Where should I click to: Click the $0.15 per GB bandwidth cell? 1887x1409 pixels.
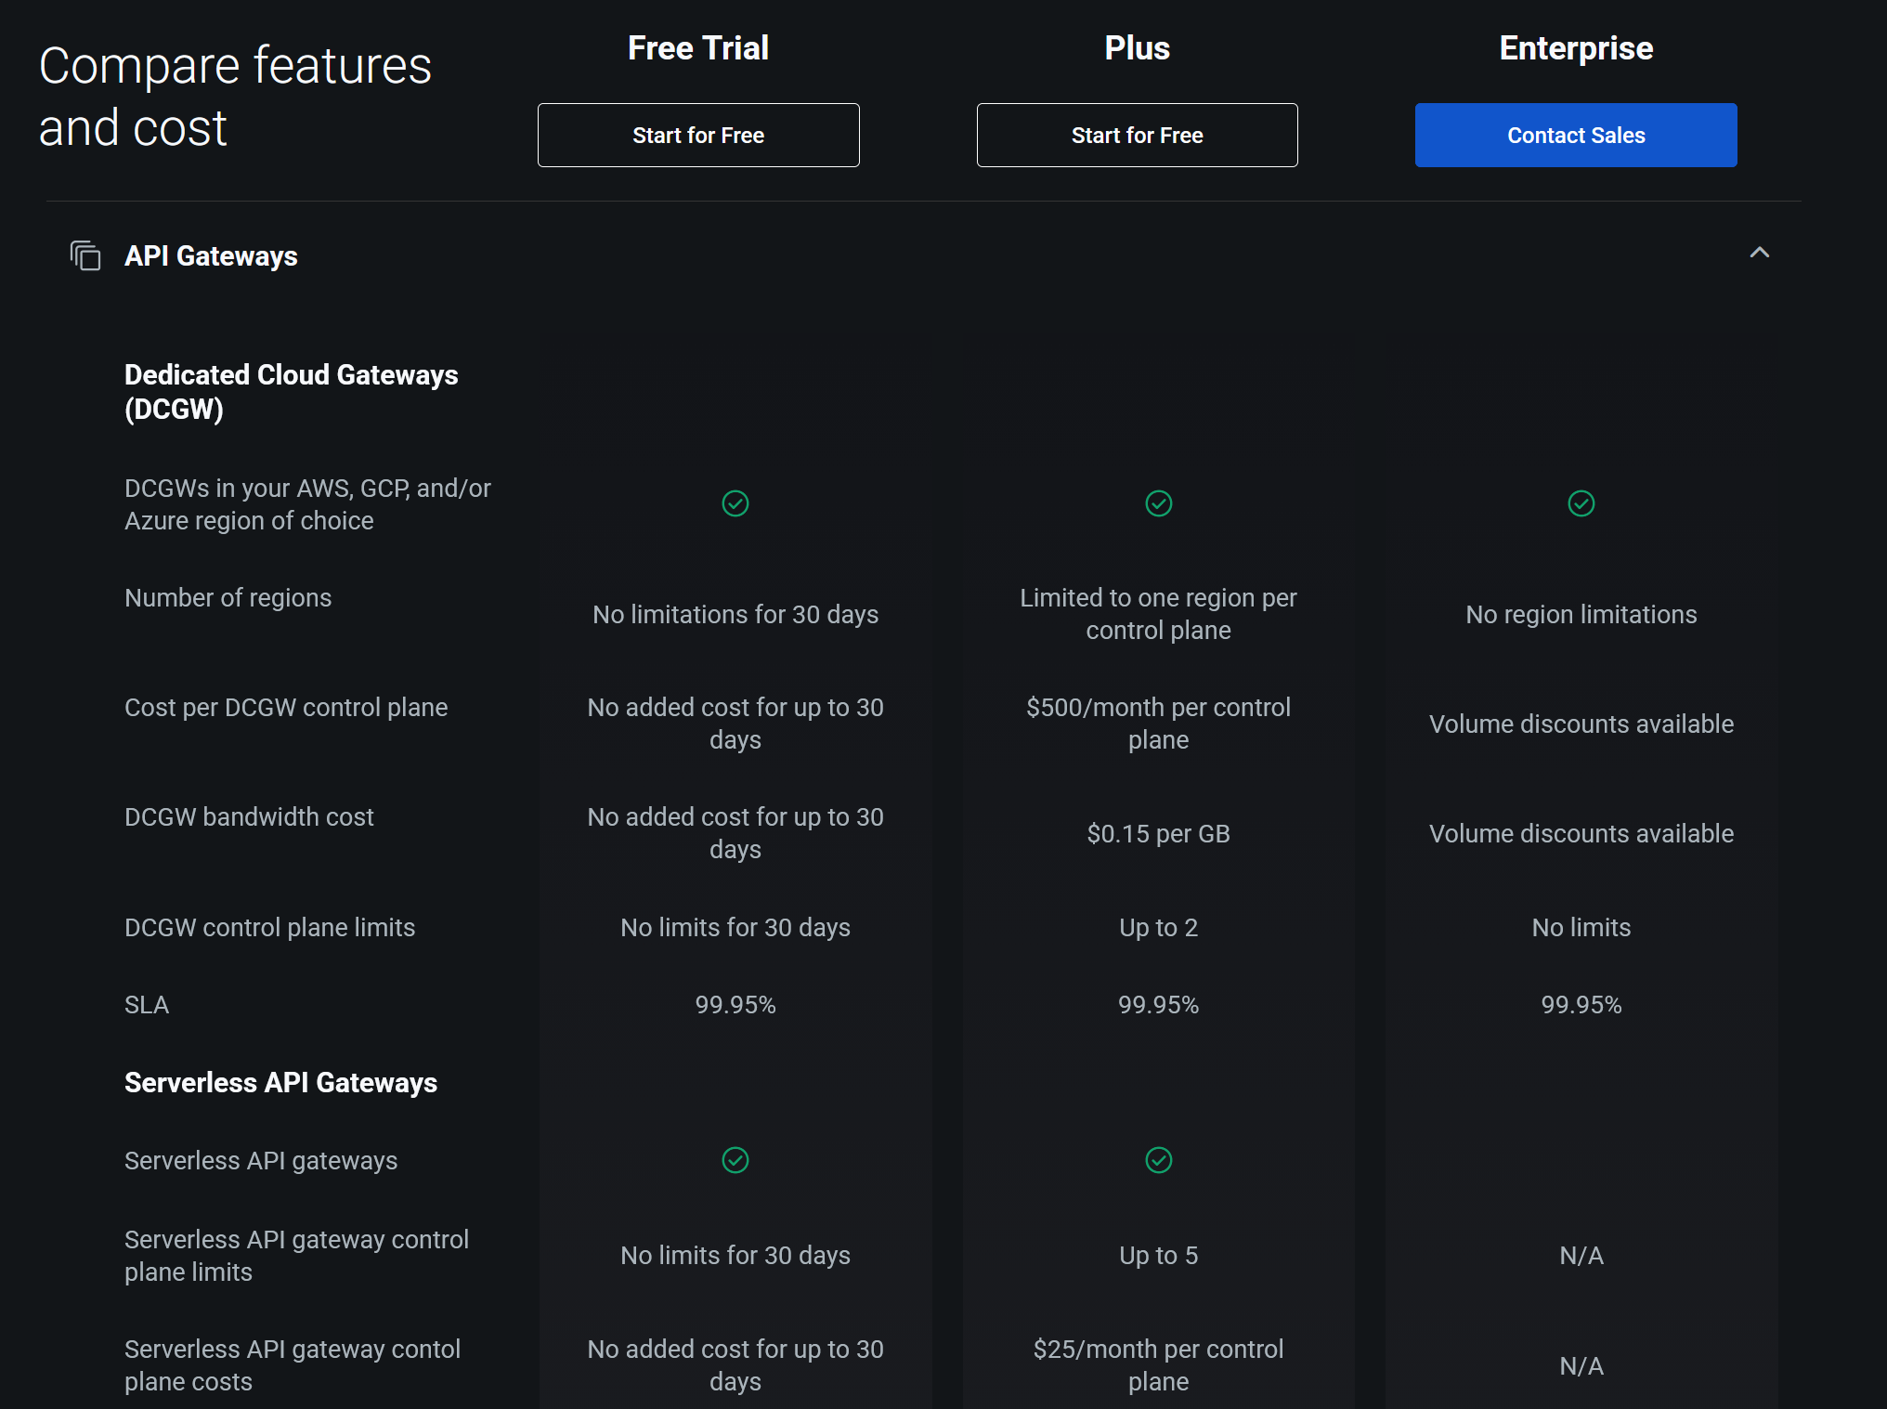pos(1158,834)
